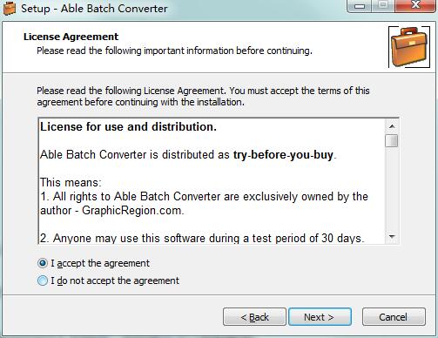This screenshot has width=438, height=338.
Task: Click the "License for use and distribution." heading
Action: pyautogui.click(x=128, y=127)
